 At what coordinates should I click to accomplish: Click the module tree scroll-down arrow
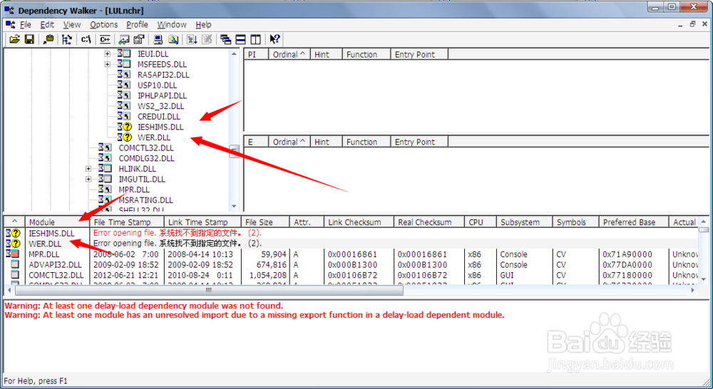point(234,207)
